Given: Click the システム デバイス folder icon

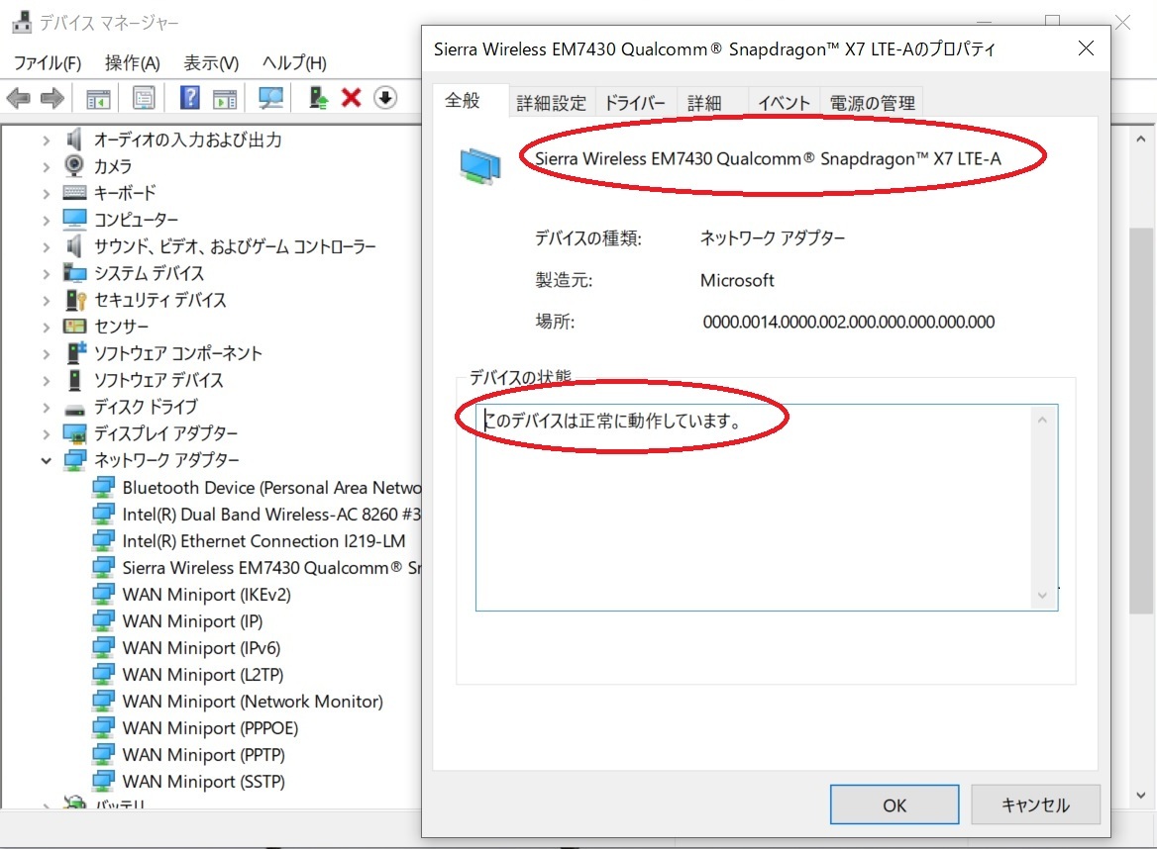Looking at the screenshot, I should [x=74, y=273].
